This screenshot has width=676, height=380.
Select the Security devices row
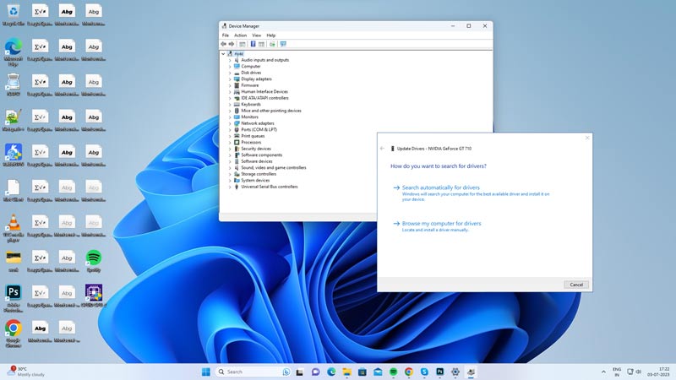point(256,149)
